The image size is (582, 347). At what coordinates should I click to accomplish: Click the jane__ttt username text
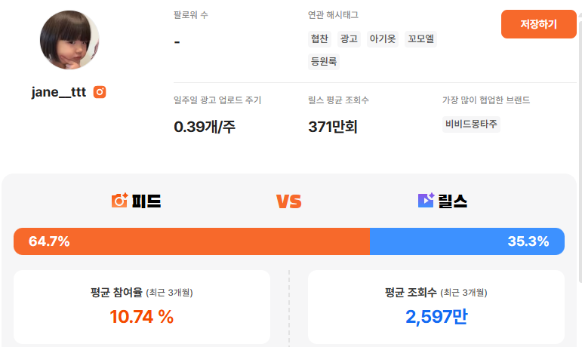59,92
